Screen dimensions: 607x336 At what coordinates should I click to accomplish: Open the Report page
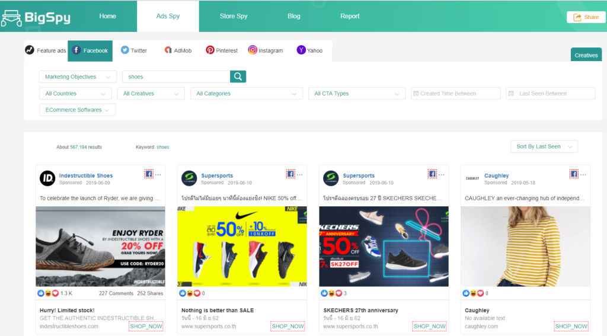pos(350,16)
